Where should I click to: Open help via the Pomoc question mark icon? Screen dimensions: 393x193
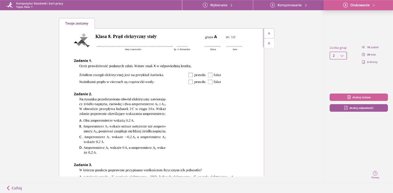[x=375, y=173]
